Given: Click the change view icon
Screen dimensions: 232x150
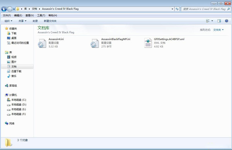Looking at the screenshot, I should (208, 21).
